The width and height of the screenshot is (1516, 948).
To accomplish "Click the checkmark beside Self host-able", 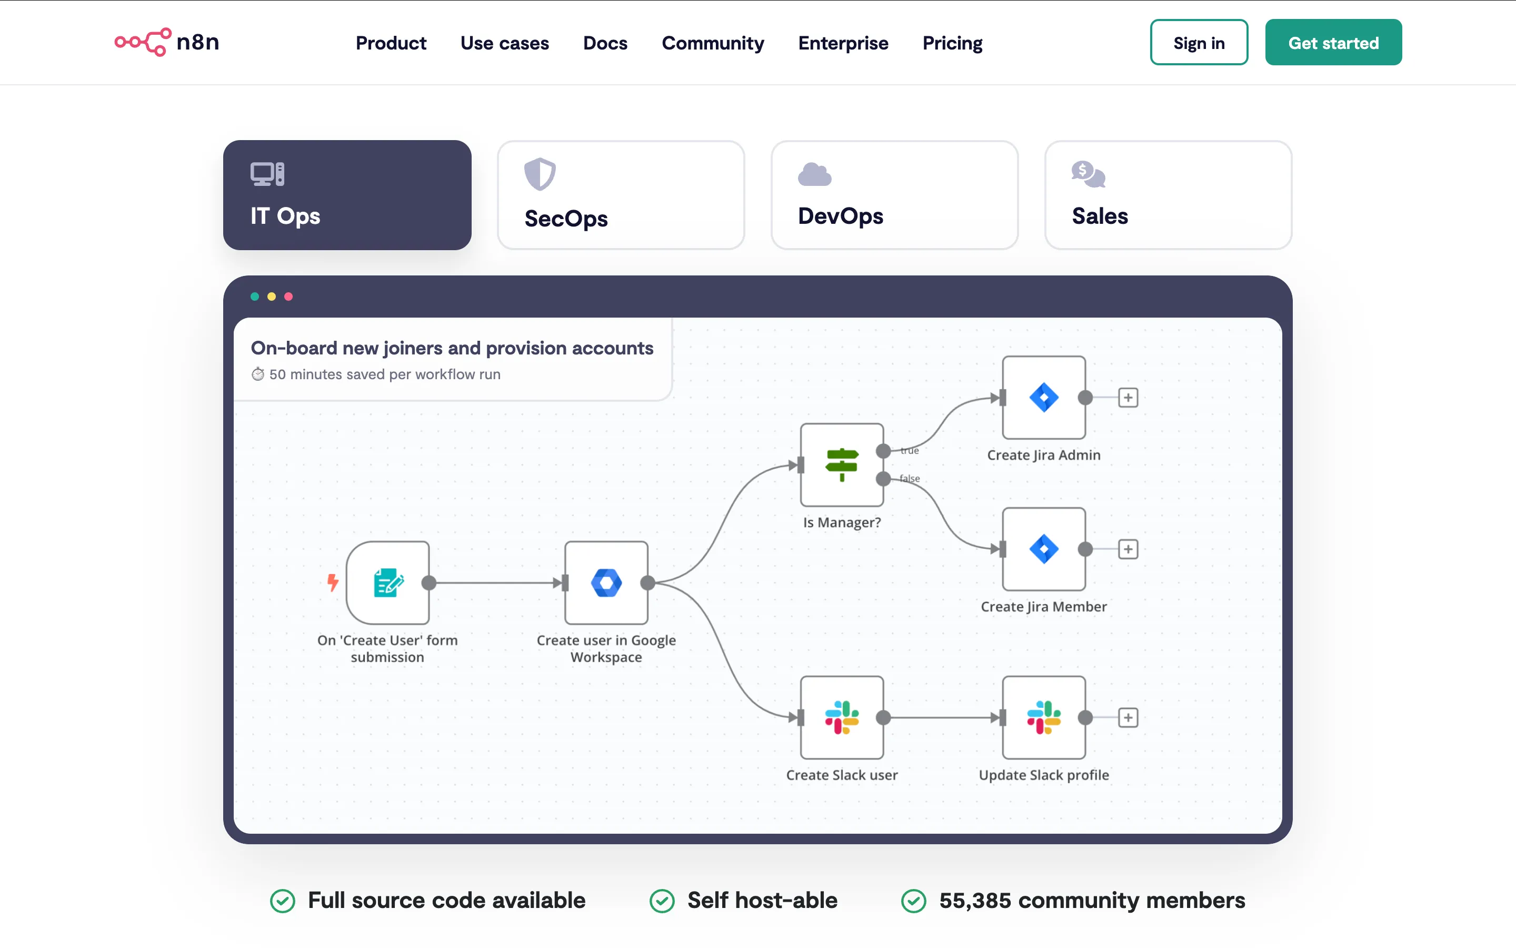I will pyautogui.click(x=662, y=901).
